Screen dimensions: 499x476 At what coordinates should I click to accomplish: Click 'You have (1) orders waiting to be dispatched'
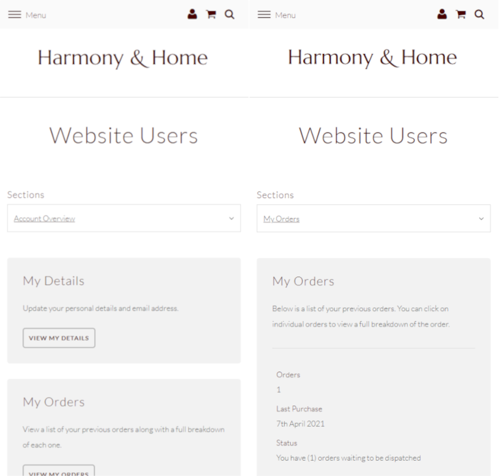coord(349,458)
